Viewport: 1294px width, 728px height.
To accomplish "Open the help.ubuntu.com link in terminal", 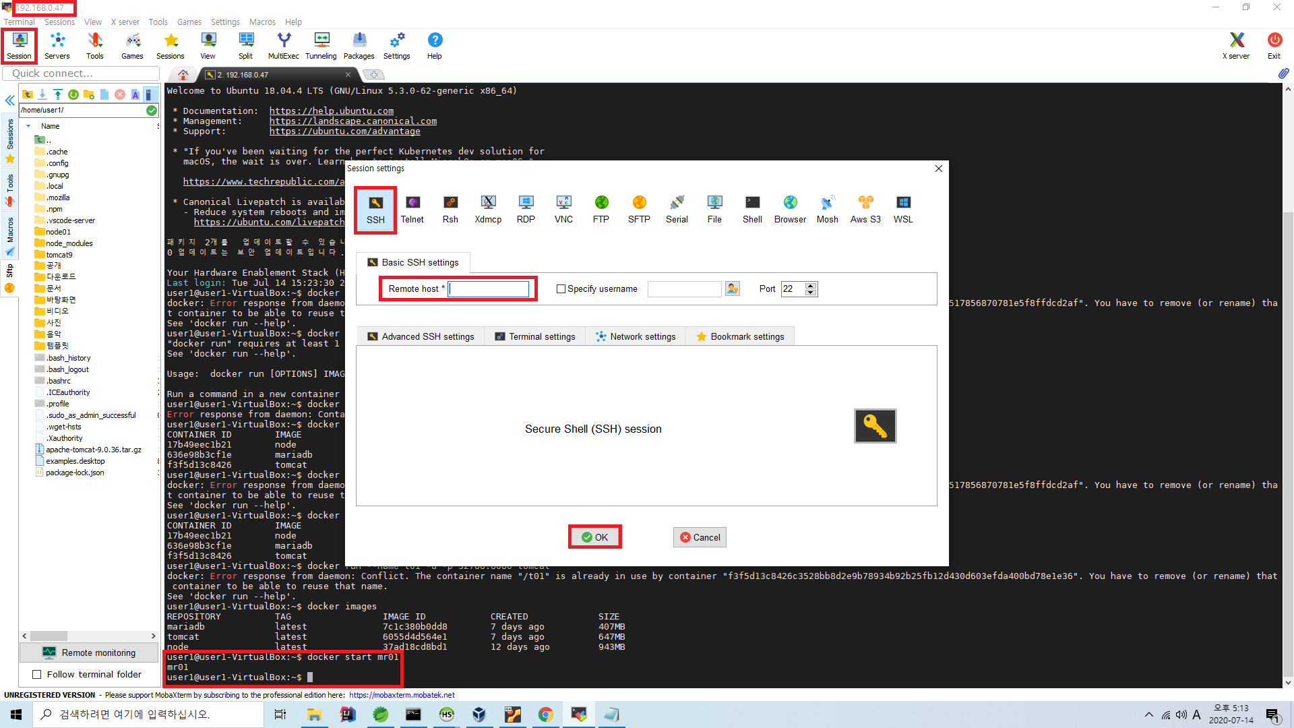I will pos(332,111).
